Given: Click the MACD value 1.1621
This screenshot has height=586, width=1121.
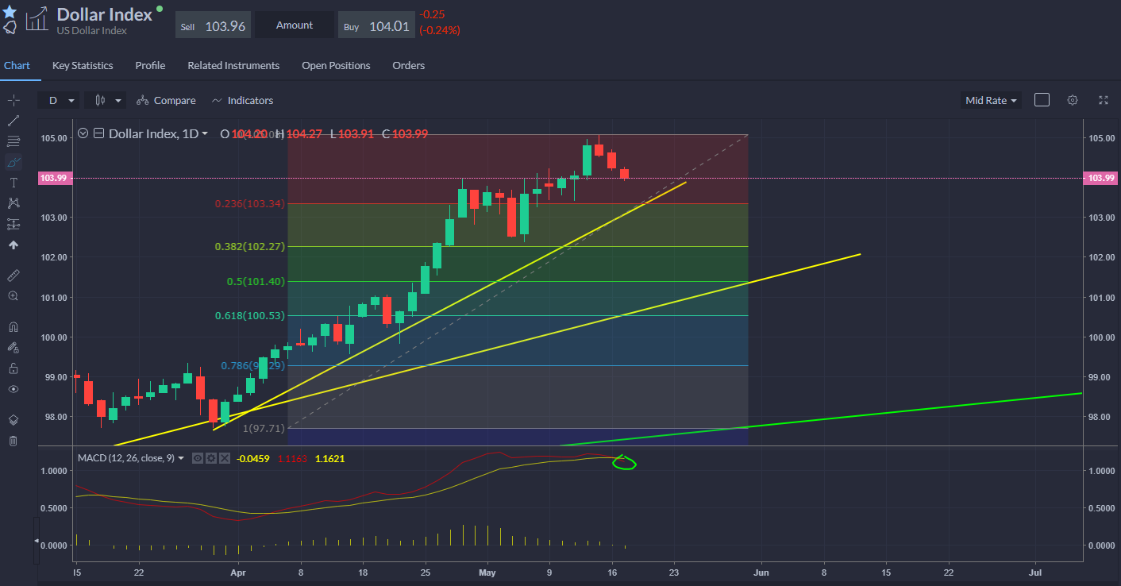Looking at the screenshot, I should pos(330,458).
